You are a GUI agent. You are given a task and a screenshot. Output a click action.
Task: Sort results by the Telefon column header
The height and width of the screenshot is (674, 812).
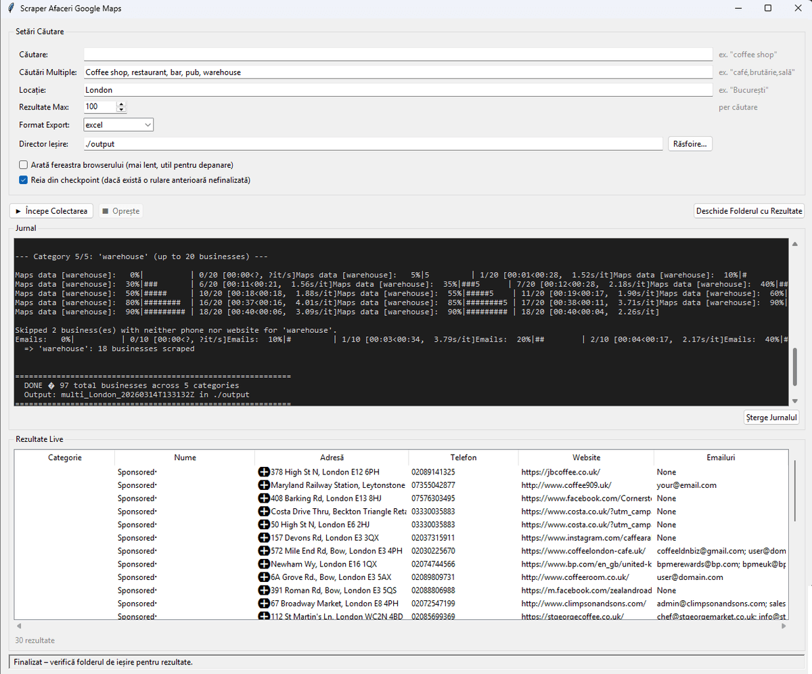pos(463,457)
